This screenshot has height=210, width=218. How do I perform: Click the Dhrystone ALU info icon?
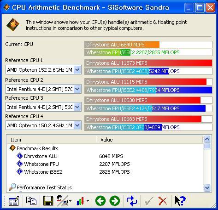click(x=20, y=156)
